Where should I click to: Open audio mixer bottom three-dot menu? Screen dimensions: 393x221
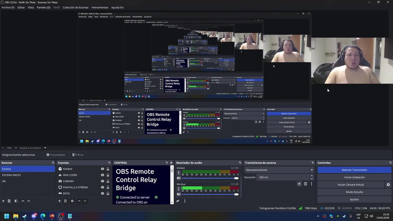click(185, 201)
